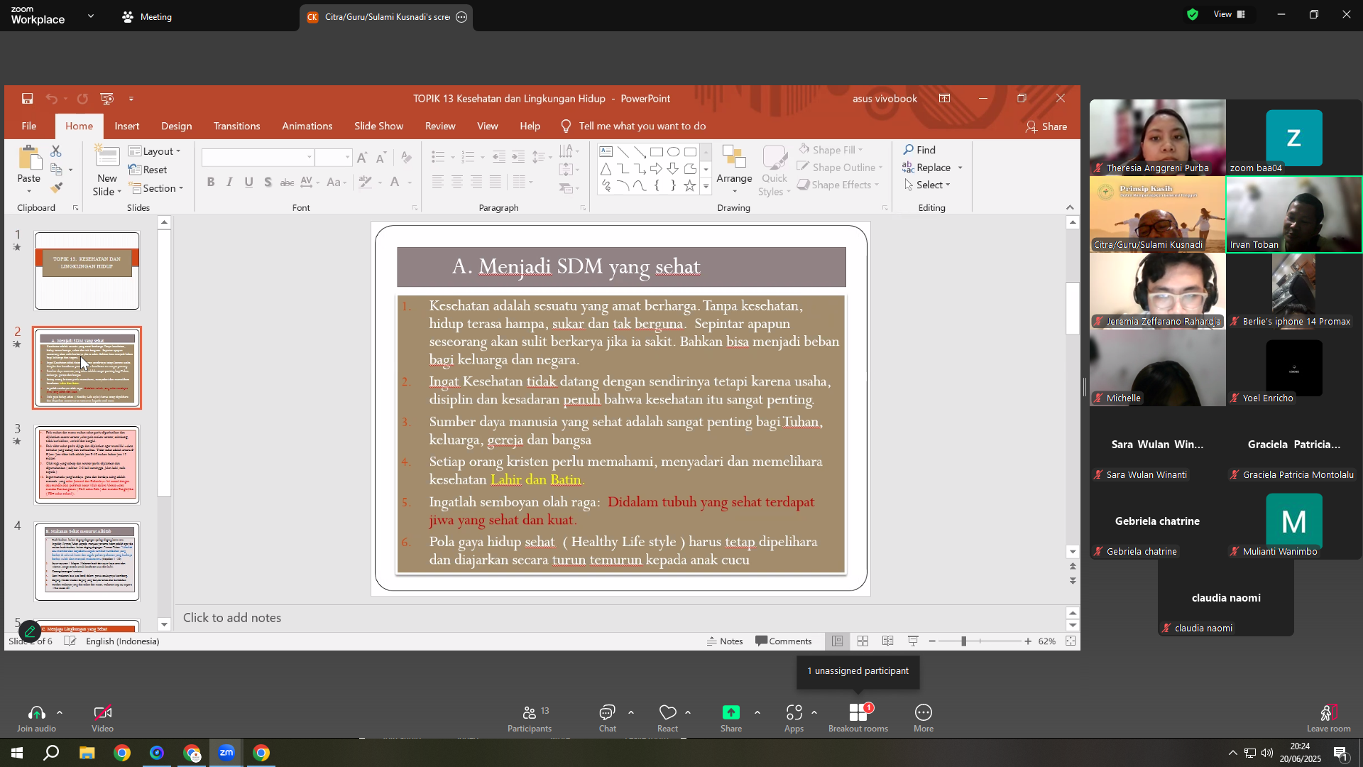Screen dimensions: 1363x767
Task: Click the Format Painter brush icon
Action: point(56,188)
